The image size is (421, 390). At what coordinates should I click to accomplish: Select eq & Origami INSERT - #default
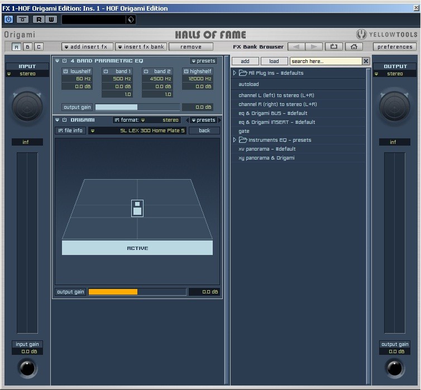pos(298,122)
